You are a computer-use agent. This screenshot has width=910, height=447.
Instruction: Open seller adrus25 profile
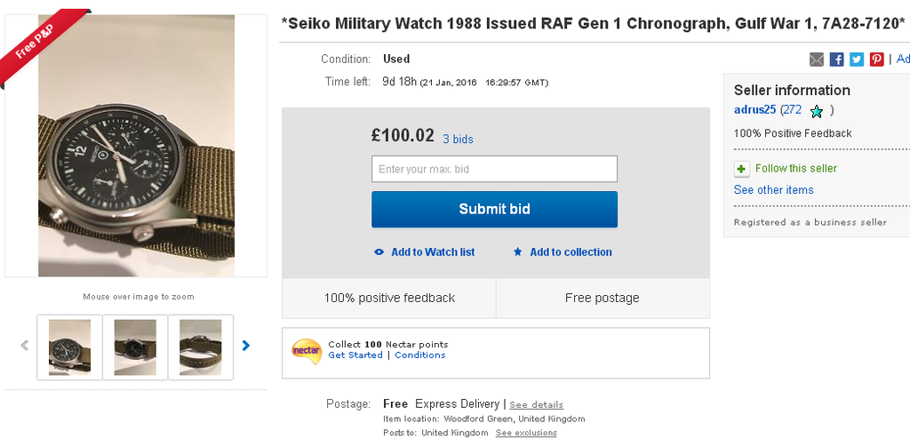(754, 110)
